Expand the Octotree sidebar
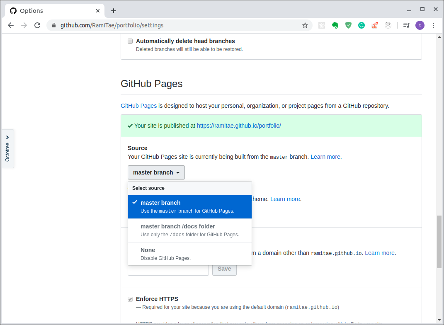The height and width of the screenshot is (325, 444). pos(7,149)
